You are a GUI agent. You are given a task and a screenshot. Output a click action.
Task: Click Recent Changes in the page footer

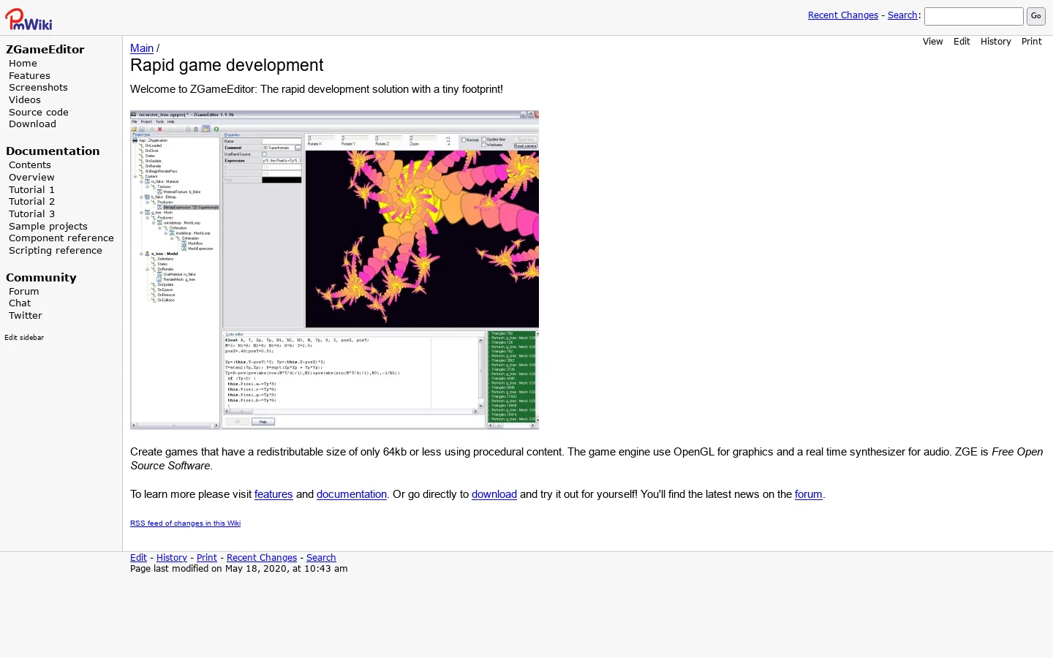pyautogui.click(x=262, y=558)
